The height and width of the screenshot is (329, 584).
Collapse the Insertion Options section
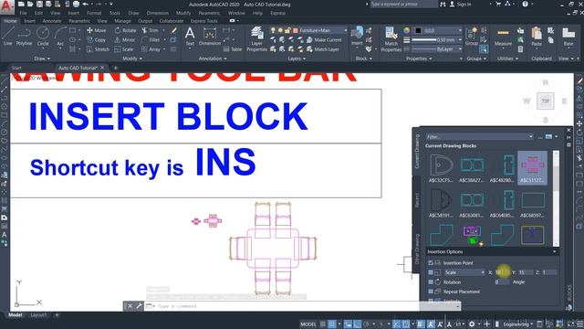pos(555,252)
